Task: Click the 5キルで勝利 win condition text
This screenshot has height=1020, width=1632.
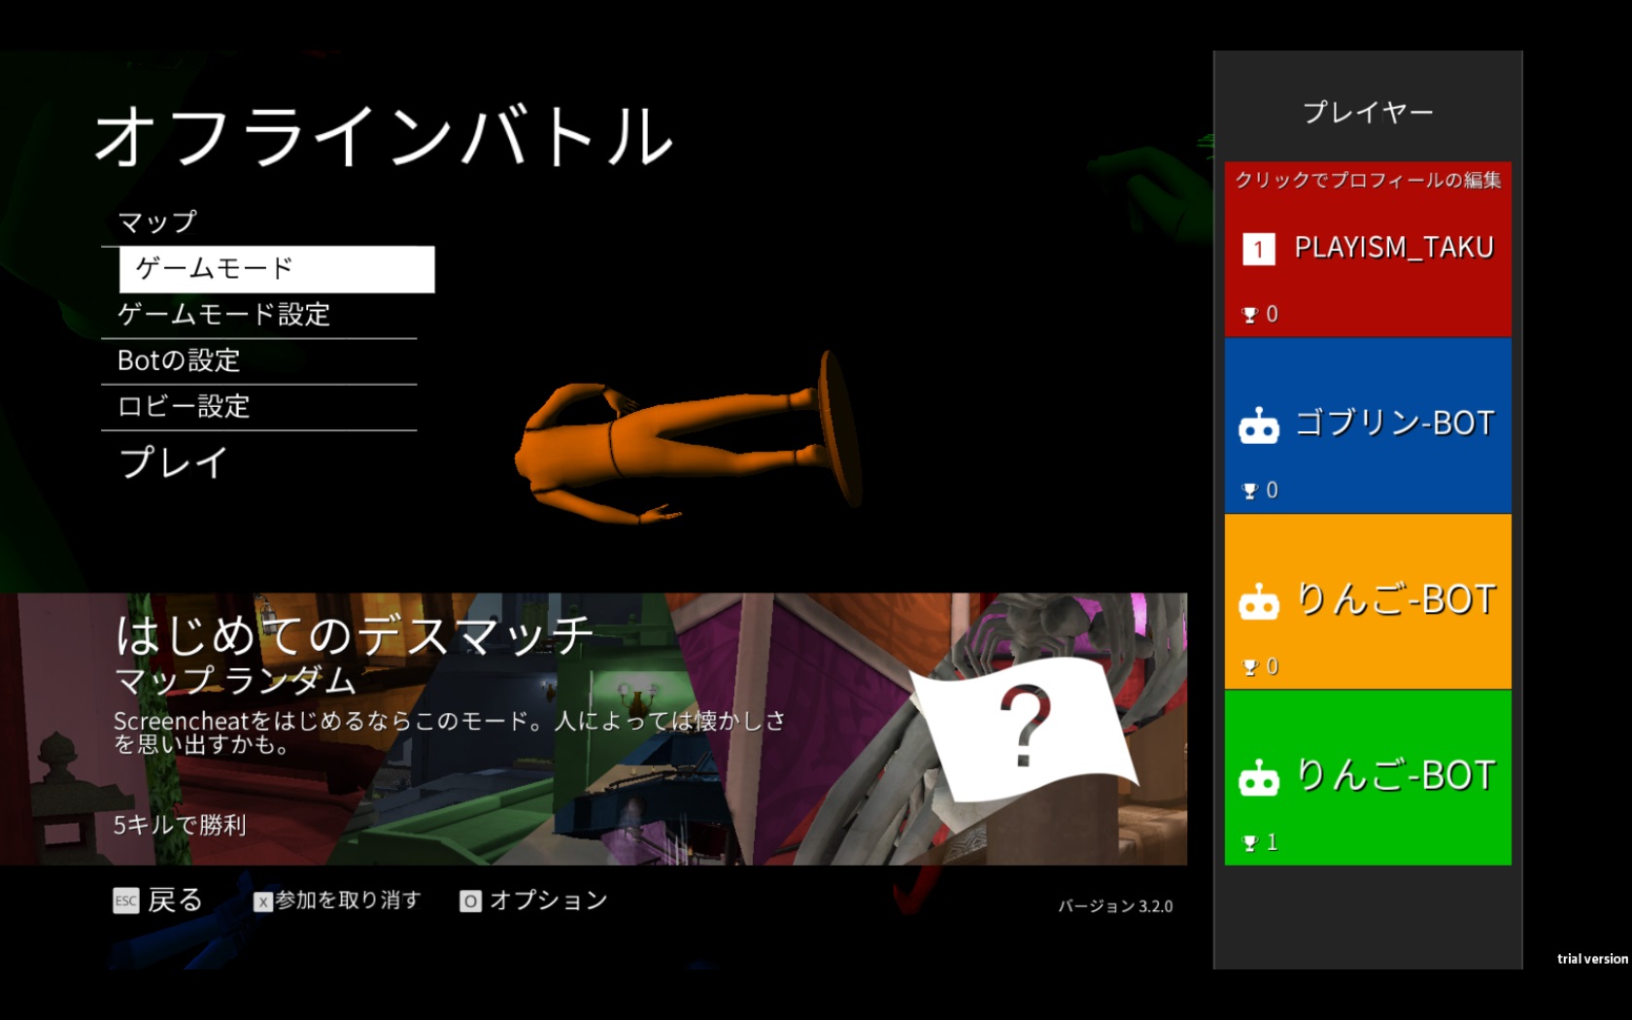Action: (x=180, y=826)
